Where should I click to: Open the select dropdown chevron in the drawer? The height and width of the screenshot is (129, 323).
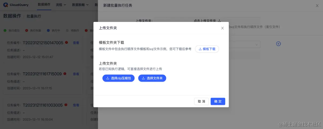click(x=256, y=44)
